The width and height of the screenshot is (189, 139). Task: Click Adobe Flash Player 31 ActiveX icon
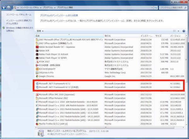pyautogui.click(x=37, y=55)
